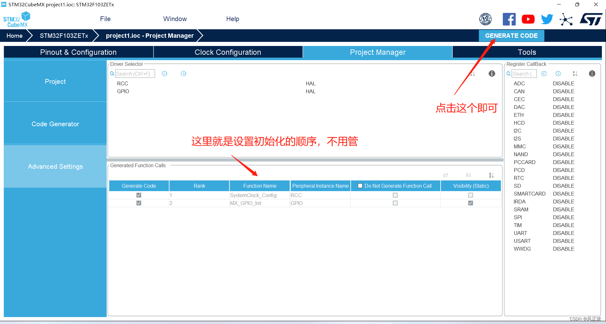Select the Peripheral Instance Name column header

(320, 186)
